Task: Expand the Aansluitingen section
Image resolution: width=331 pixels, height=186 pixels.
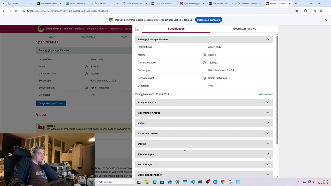Action: 204,154
